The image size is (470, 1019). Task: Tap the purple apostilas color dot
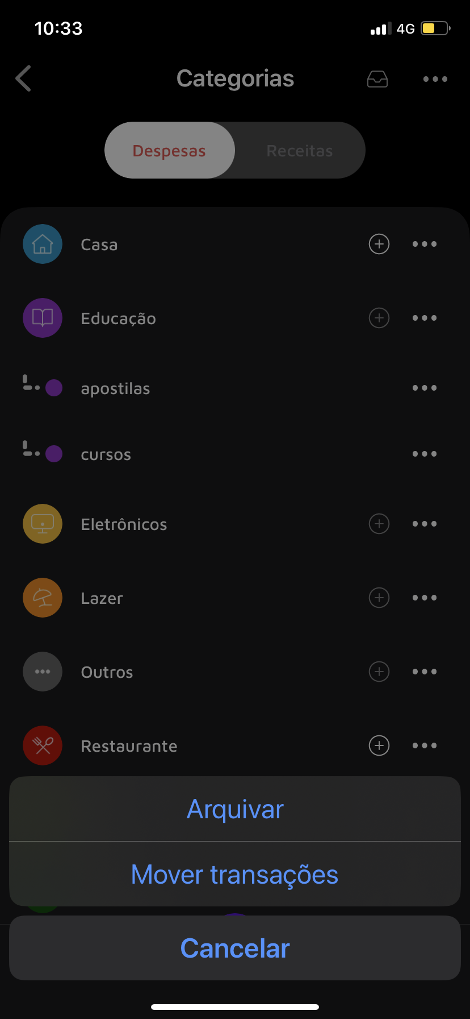(x=54, y=388)
